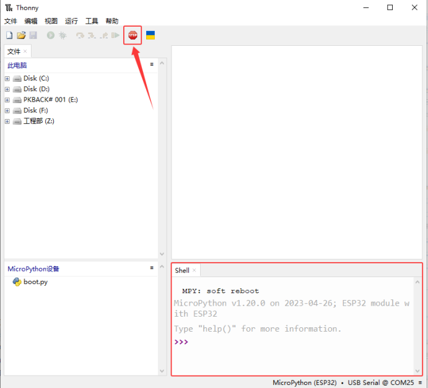
Task: Expand the 工程部 (Z:) network drive
Action: coord(7,121)
